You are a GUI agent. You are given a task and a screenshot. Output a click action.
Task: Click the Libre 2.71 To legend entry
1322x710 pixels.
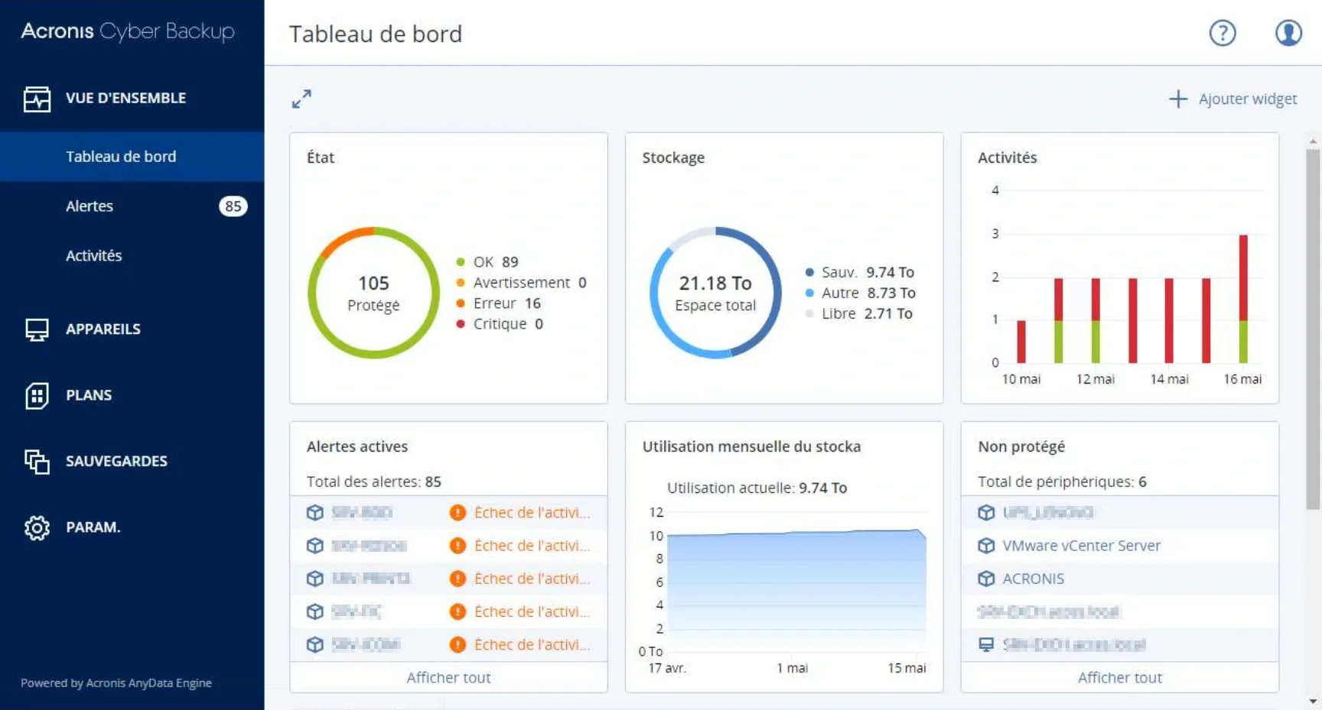point(858,313)
